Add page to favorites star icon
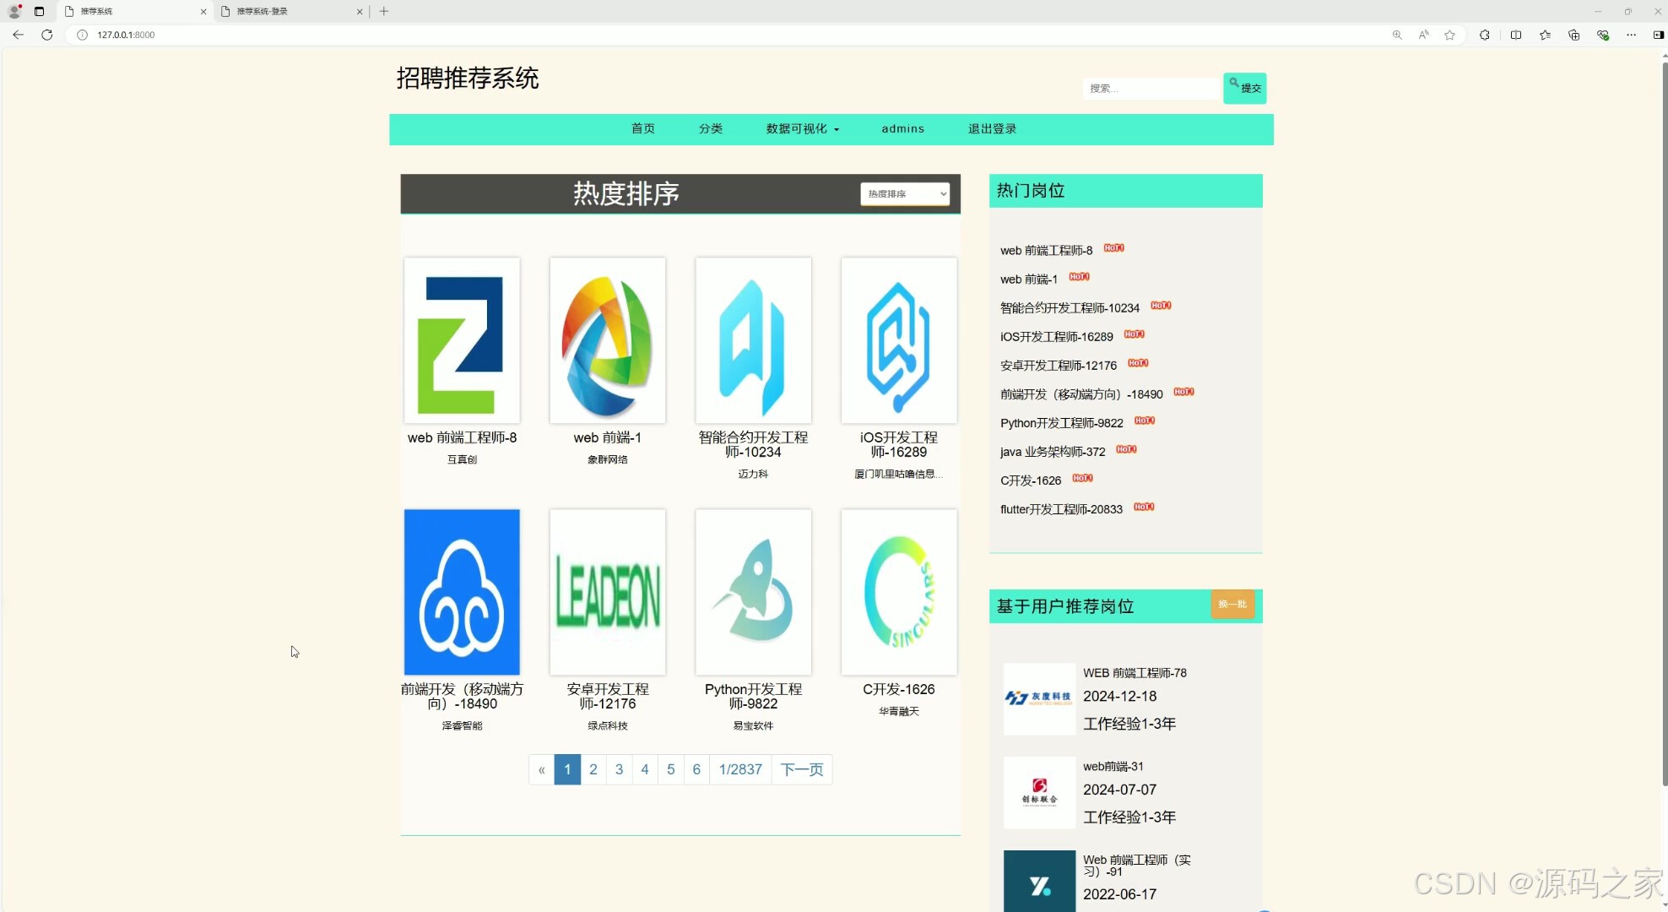 coord(1449,35)
